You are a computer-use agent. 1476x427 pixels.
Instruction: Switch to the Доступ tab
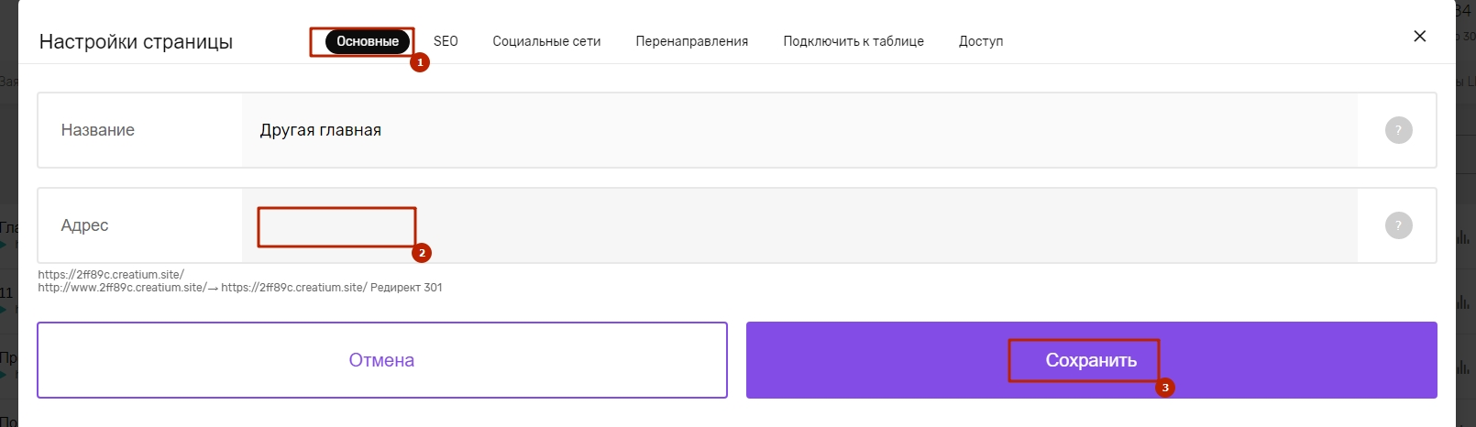(981, 41)
